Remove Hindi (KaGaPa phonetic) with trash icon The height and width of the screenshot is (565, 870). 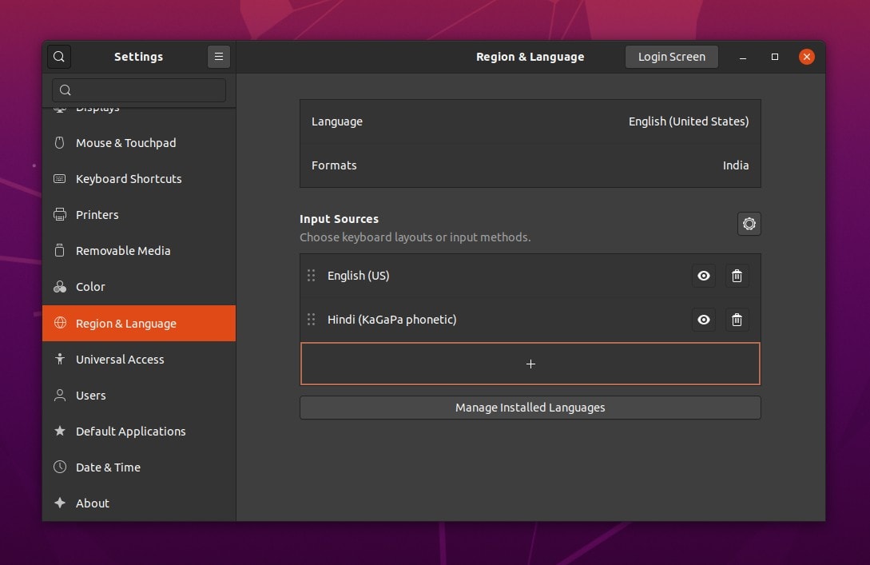click(x=737, y=320)
